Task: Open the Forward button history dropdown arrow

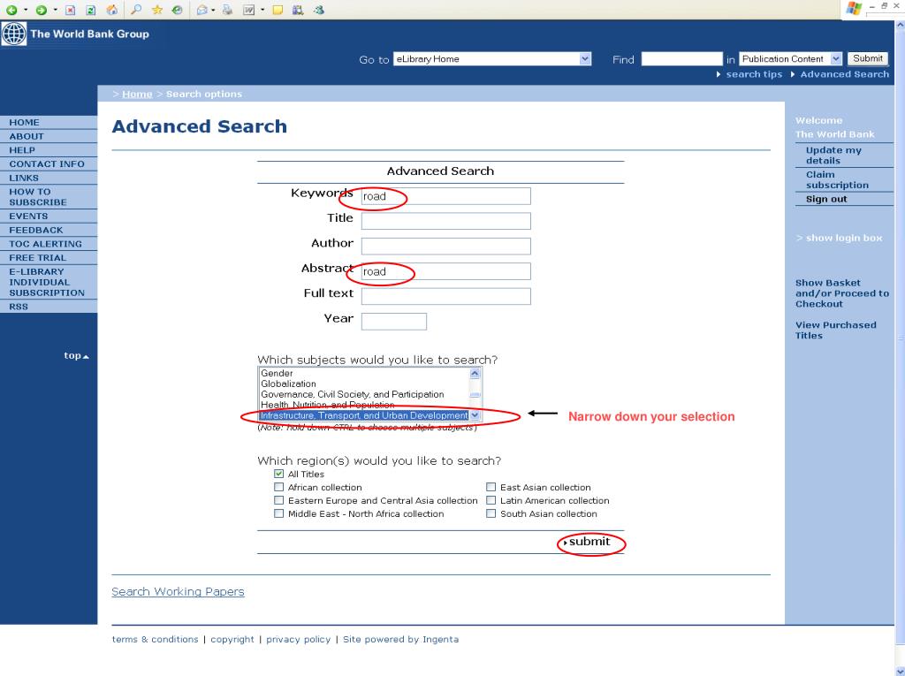Action: (x=56, y=11)
